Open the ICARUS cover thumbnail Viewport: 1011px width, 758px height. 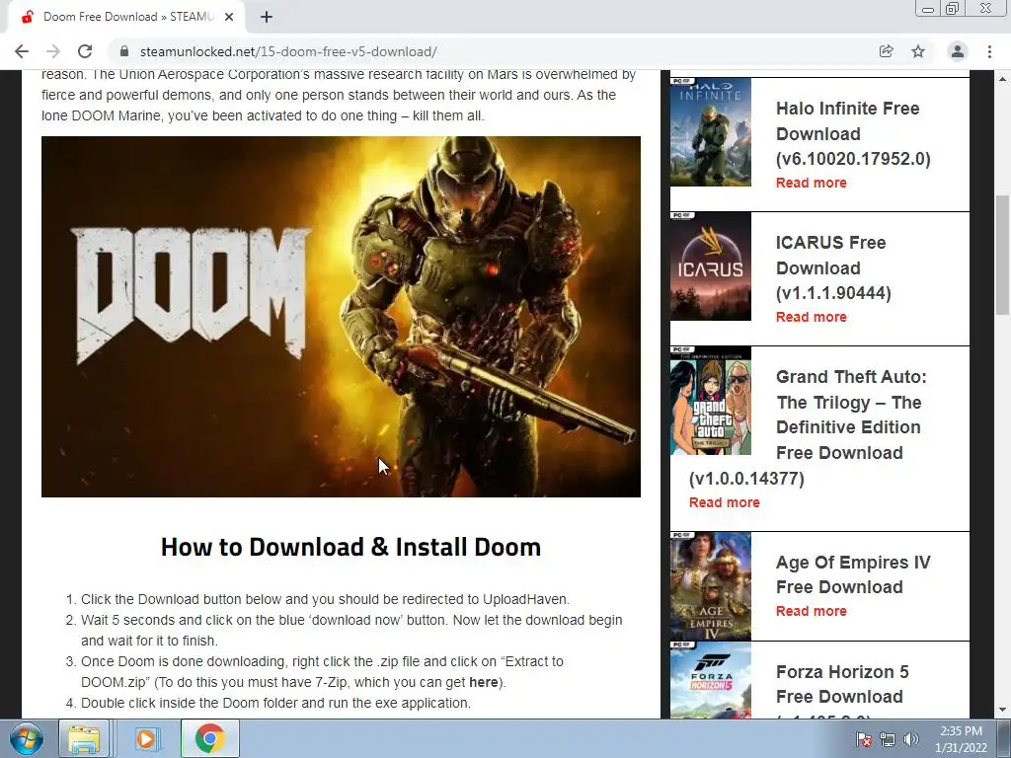pyautogui.click(x=711, y=266)
